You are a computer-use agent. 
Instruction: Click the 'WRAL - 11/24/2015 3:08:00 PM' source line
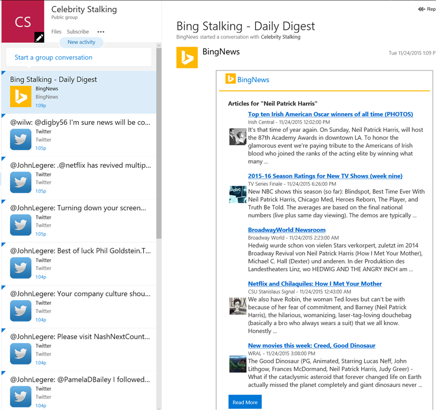282,353
